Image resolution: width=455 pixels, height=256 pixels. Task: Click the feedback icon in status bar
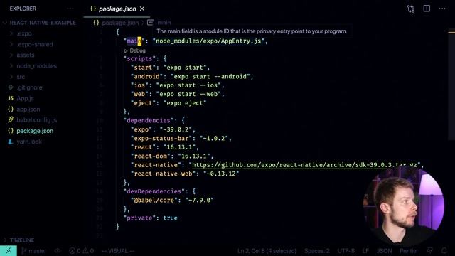(x=429, y=251)
